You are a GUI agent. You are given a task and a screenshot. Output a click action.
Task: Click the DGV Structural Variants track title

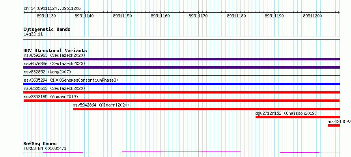(x=55, y=50)
